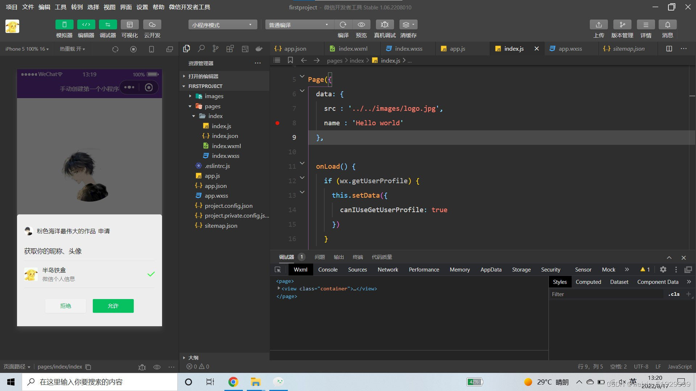Open debugger settings gear icon
Viewport: 696px width, 391px height.
663,269
